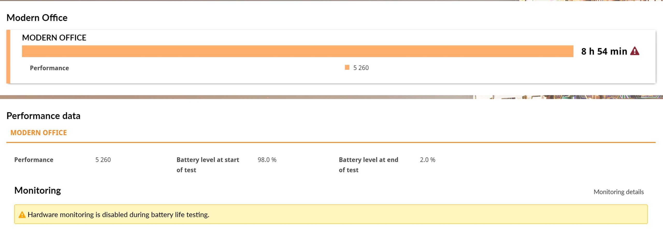Screen dimensions: 663x241
Task: Click the 5 260 value in Performance data
Action: point(103,160)
